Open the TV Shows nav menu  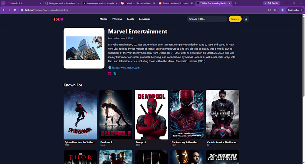pos(117,19)
